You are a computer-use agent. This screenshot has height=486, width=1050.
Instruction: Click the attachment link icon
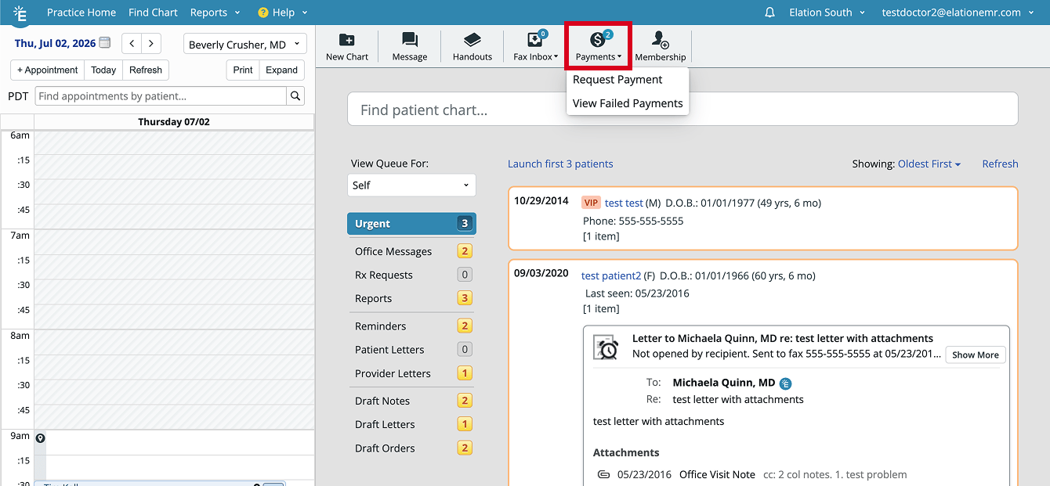tap(604, 474)
